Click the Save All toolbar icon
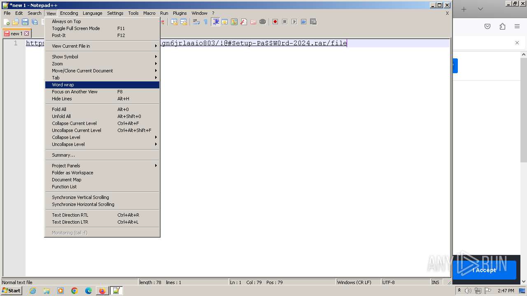Screen dimensions: 527x296 click(35, 22)
